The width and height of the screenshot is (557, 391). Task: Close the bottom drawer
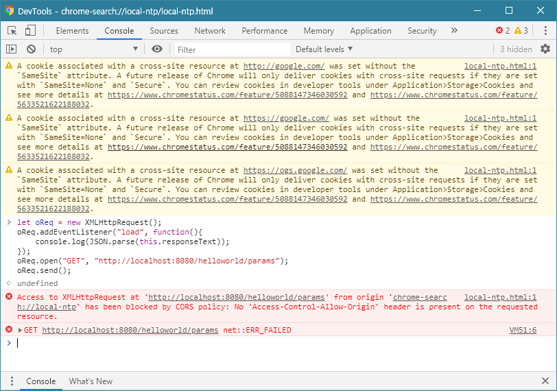[545, 381]
